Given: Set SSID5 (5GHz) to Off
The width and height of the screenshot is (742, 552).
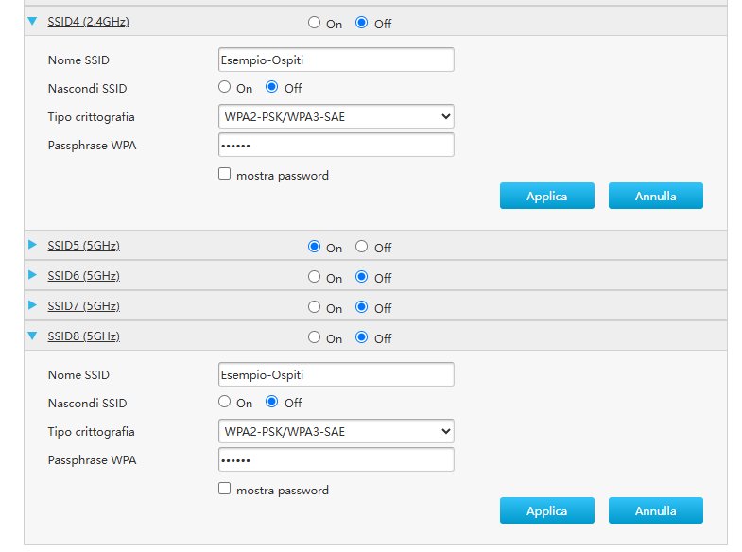Looking at the screenshot, I should click(x=362, y=247).
